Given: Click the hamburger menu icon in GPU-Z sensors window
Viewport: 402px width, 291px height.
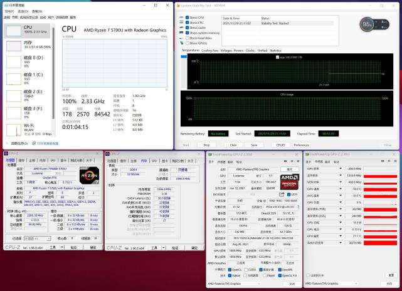Looking at the screenshot, I should [395, 161].
